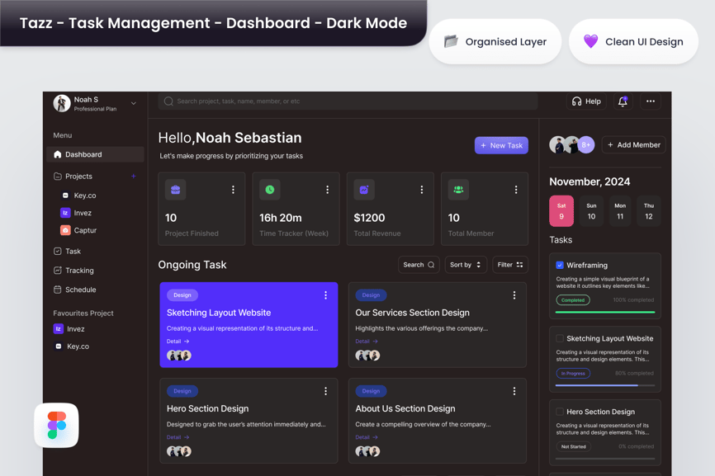Click the Add Member button
The image size is (715, 476).
pyautogui.click(x=633, y=145)
